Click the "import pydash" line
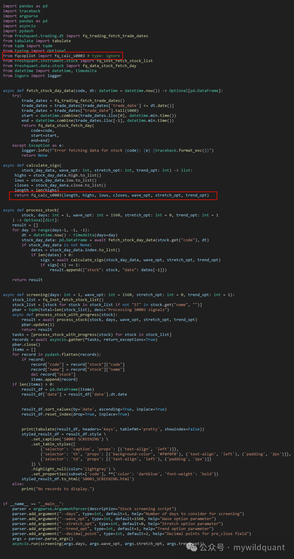The height and width of the screenshot is (559, 294). point(18,31)
